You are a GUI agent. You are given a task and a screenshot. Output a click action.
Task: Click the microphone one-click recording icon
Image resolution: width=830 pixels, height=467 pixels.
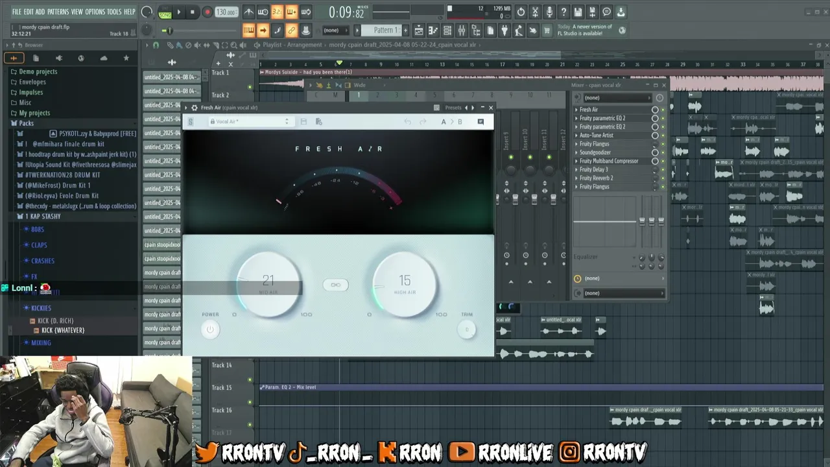(x=549, y=12)
